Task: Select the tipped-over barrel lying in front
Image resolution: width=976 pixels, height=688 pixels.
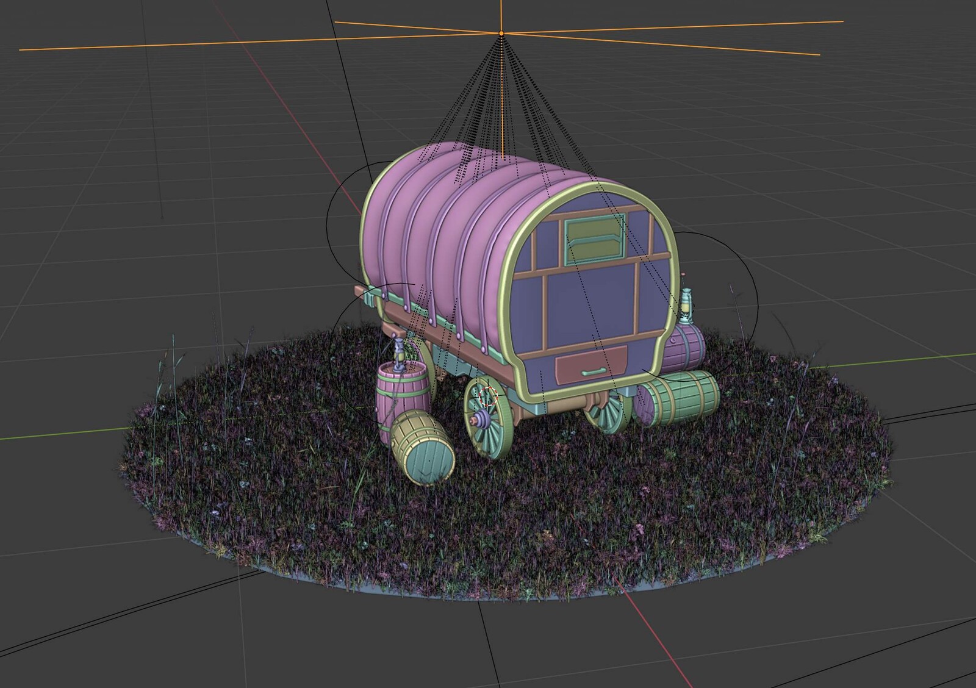Action: click(x=422, y=446)
